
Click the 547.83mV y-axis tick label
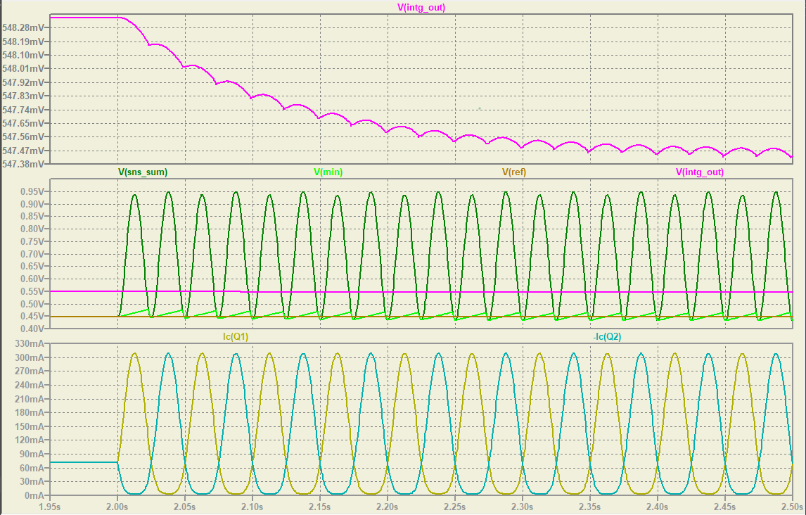[23, 96]
